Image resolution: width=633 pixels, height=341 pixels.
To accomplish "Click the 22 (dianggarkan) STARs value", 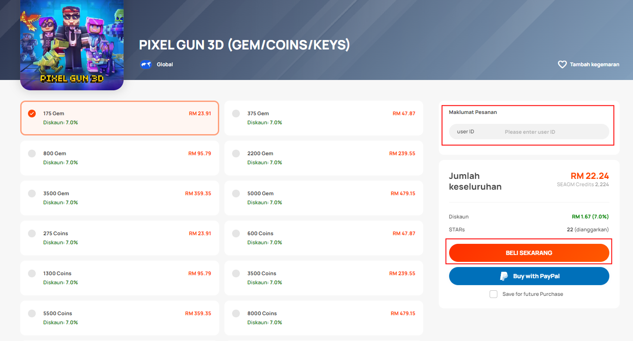I will tap(588, 230).
